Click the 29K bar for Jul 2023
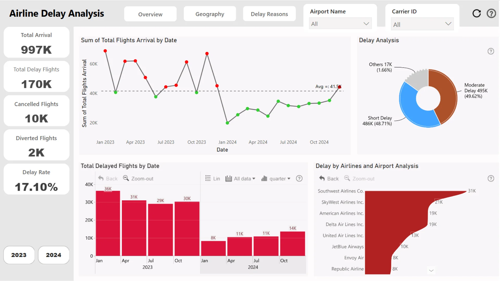This screenshot has width=500, height=281. click(160, 230)
